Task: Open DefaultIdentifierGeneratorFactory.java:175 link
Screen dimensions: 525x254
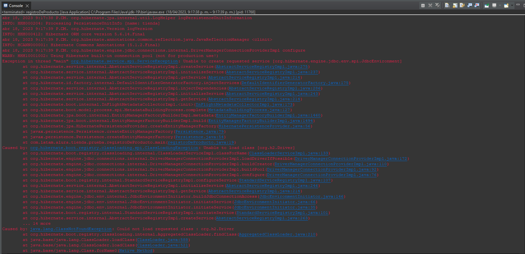Action: tap(295, 83)
